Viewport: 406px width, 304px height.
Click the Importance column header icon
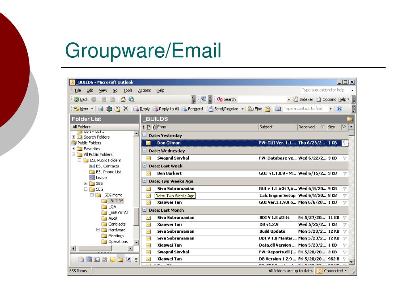coord(144,127)
